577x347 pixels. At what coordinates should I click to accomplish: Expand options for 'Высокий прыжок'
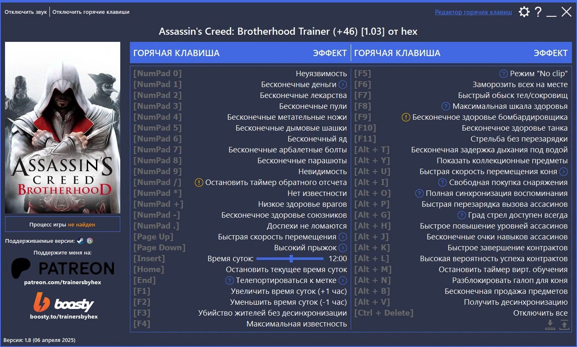pos(343,247)
